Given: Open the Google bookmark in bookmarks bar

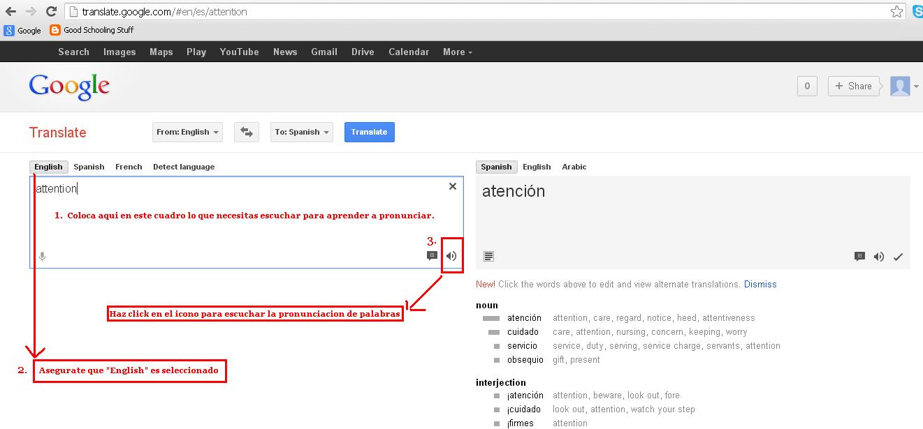Looking at the screenshot, I should tap(23, 31).
